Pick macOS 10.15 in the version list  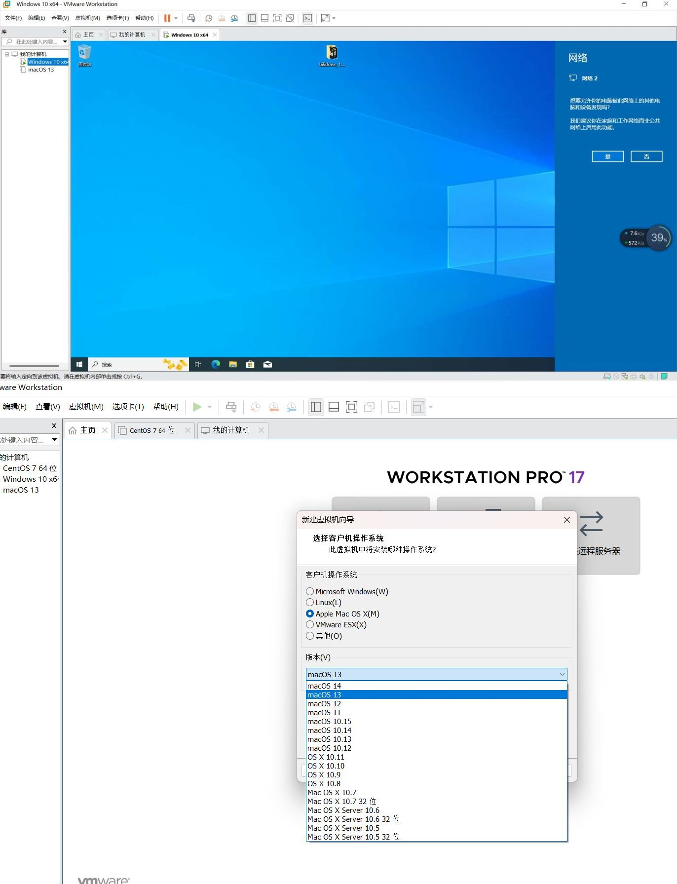tap(329, 721)
